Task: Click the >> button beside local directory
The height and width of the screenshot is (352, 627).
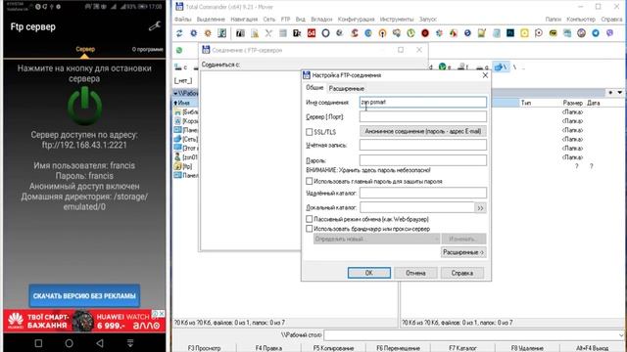Action: pos(480,208)
